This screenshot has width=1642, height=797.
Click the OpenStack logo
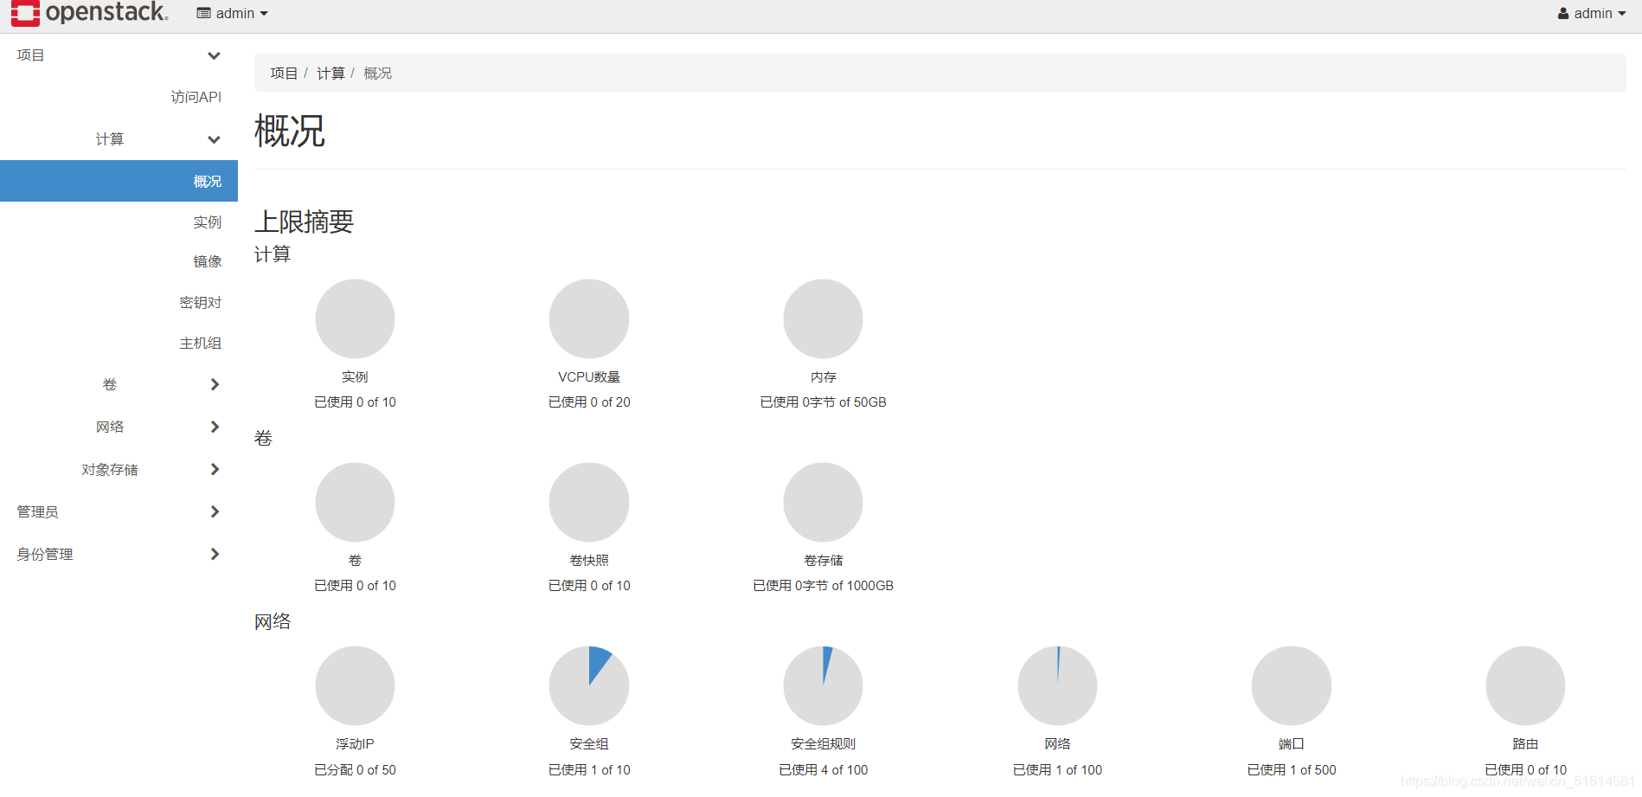90,13
